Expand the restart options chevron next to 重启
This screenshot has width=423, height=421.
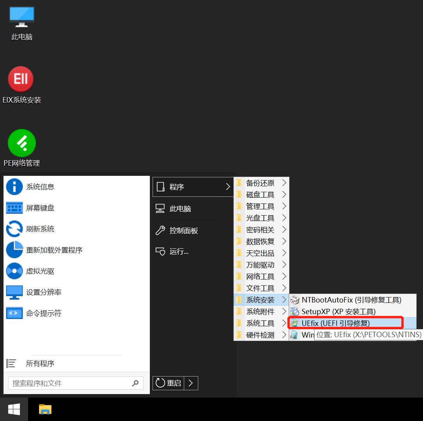191,383
